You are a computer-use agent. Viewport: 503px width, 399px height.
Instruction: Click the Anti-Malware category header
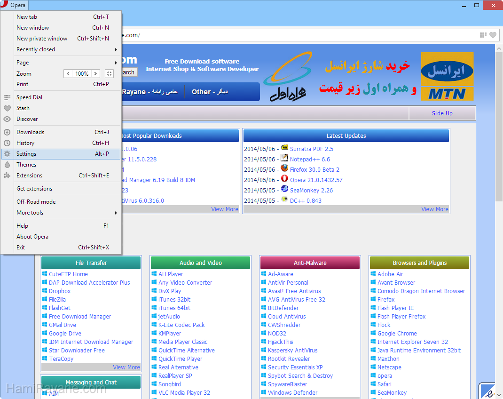(x=310, y=263)
